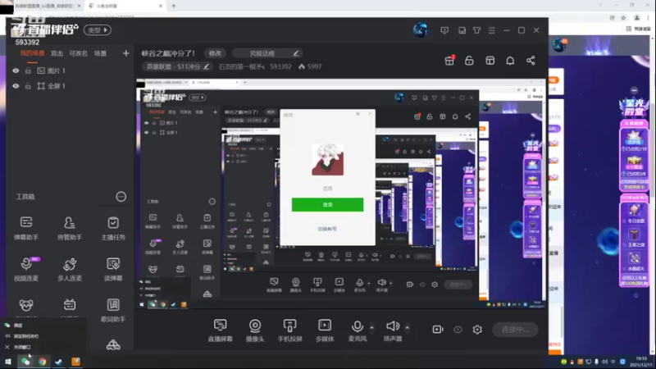Open the 类型 dropdown
Screen dimensions: 656x369
(x=98, y=30)
